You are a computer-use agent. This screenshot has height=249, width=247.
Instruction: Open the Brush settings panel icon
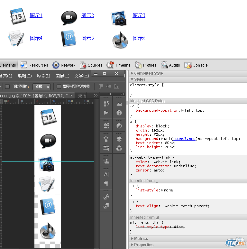[106, 148]
